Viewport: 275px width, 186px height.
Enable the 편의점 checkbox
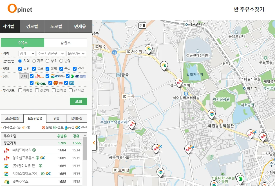point(54,90)
